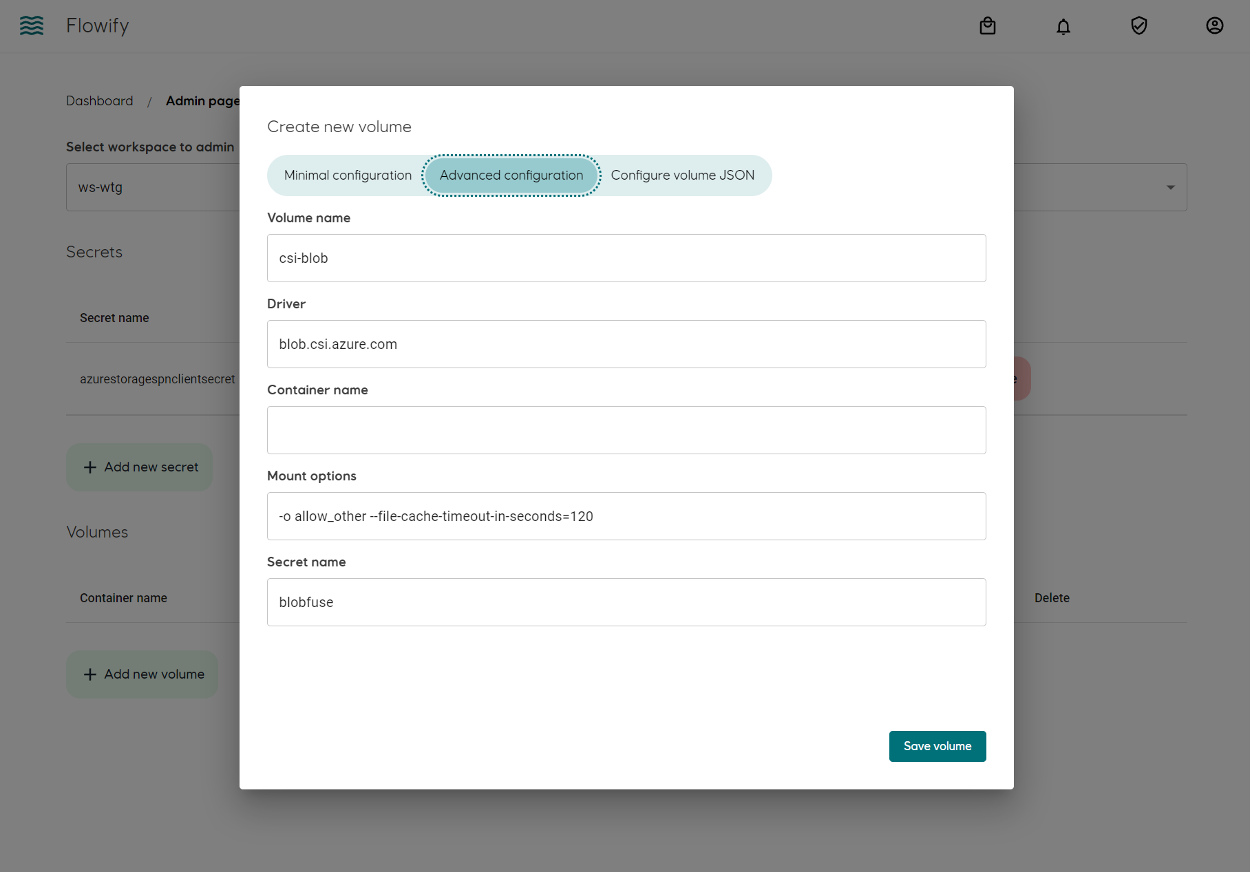Go to Dashboard breadcrumb link
The height and width of the screenshot is (872, 1250).
(100, 100)
